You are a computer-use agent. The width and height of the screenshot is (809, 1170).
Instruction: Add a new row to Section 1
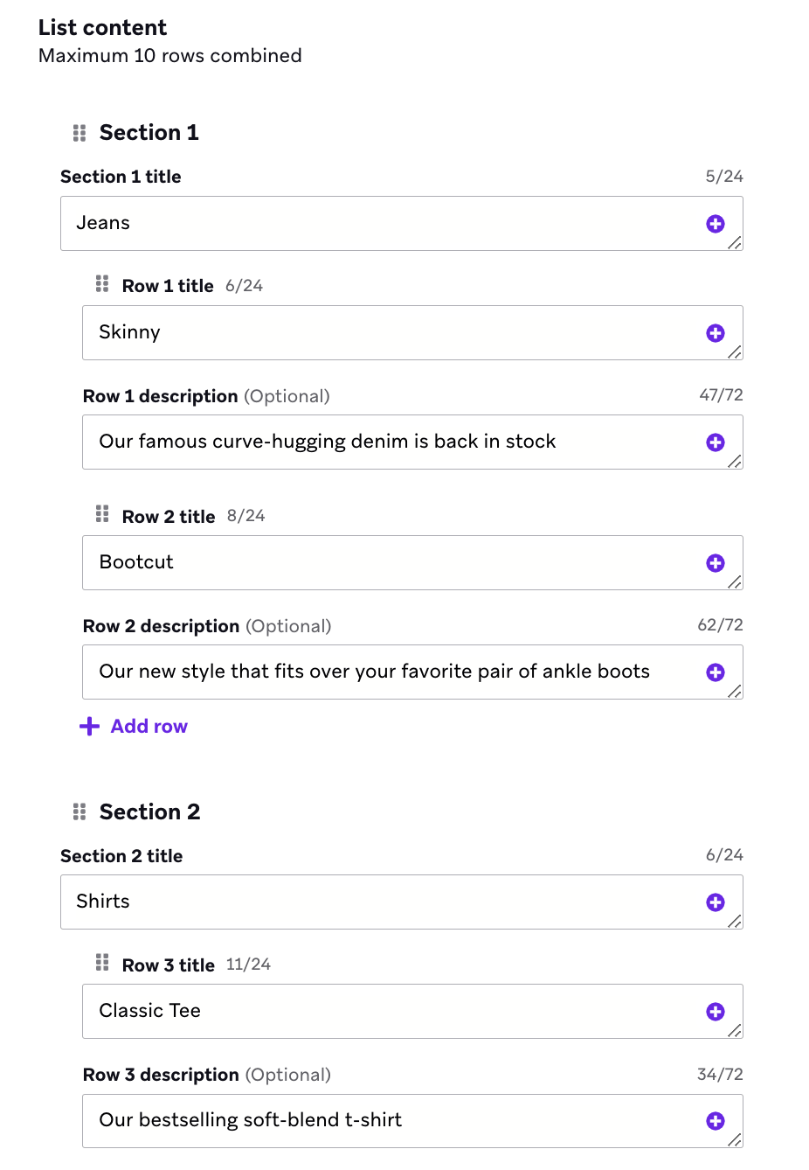tap(134, 727)
